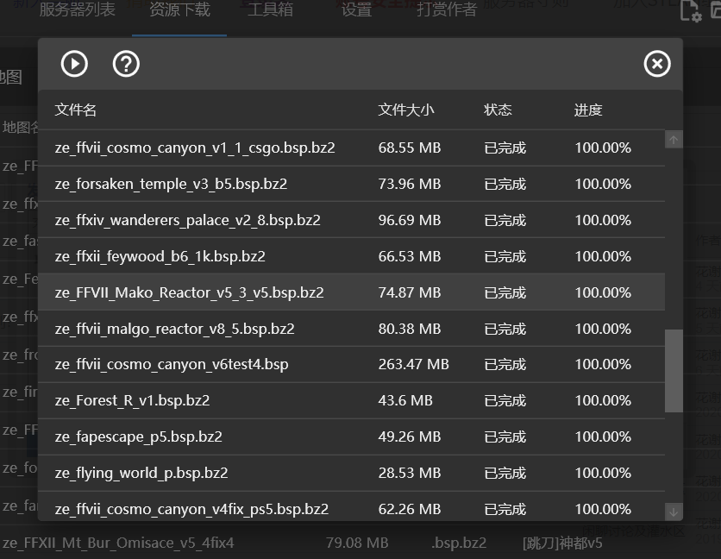Screen dimensions: 721x559
Task: Click the 74.87 MB size cell
Action: point(410,292)
